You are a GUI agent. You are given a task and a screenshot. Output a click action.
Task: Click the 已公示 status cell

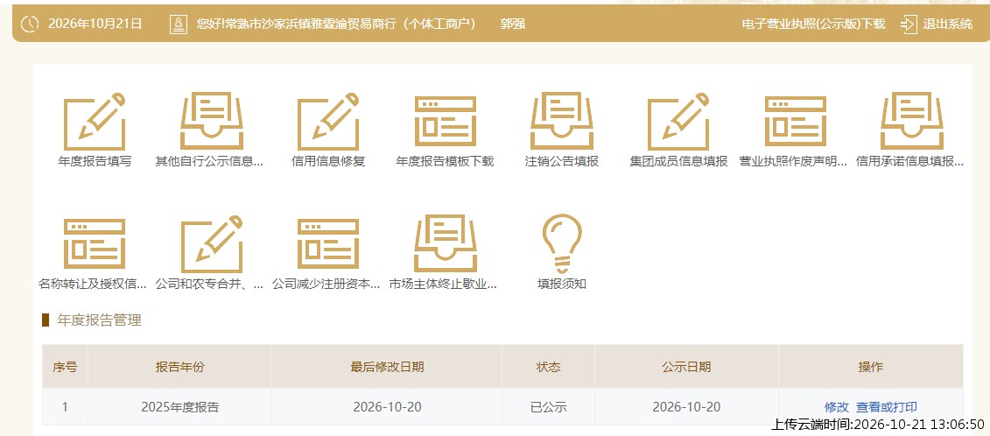548,407
